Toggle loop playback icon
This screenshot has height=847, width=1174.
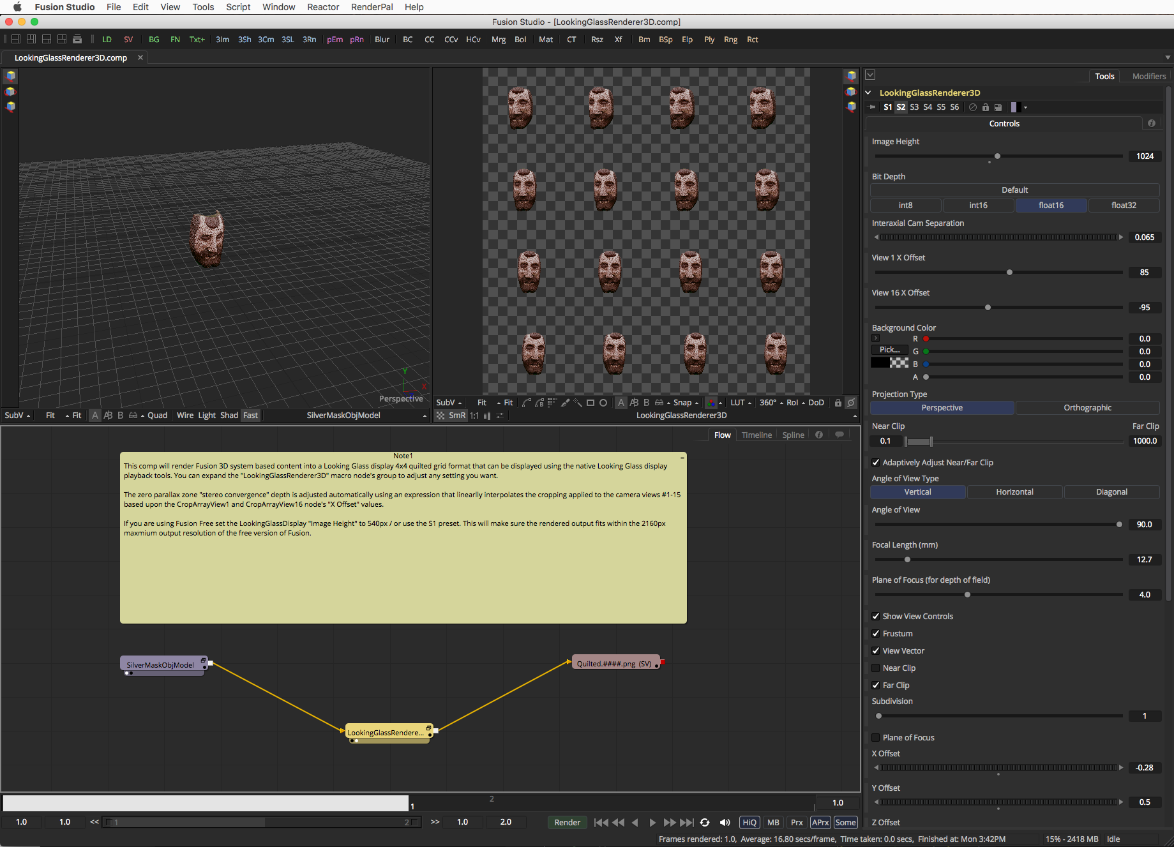(705, 822)
